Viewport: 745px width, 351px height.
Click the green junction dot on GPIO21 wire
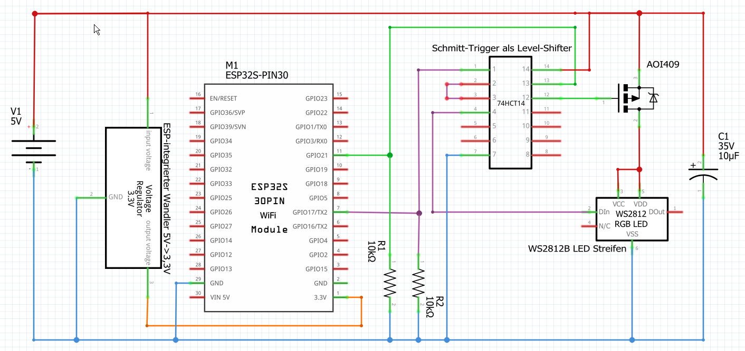point(390,155)
